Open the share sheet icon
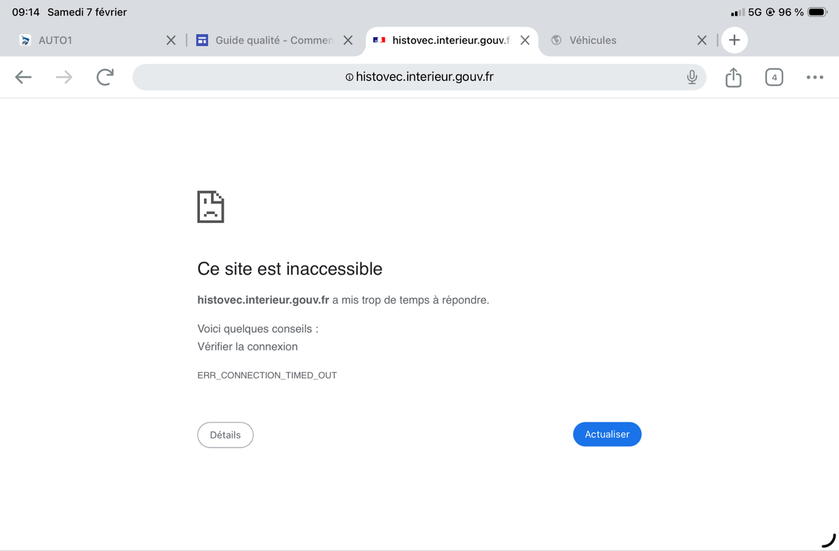839x551 pixels. 733,77
